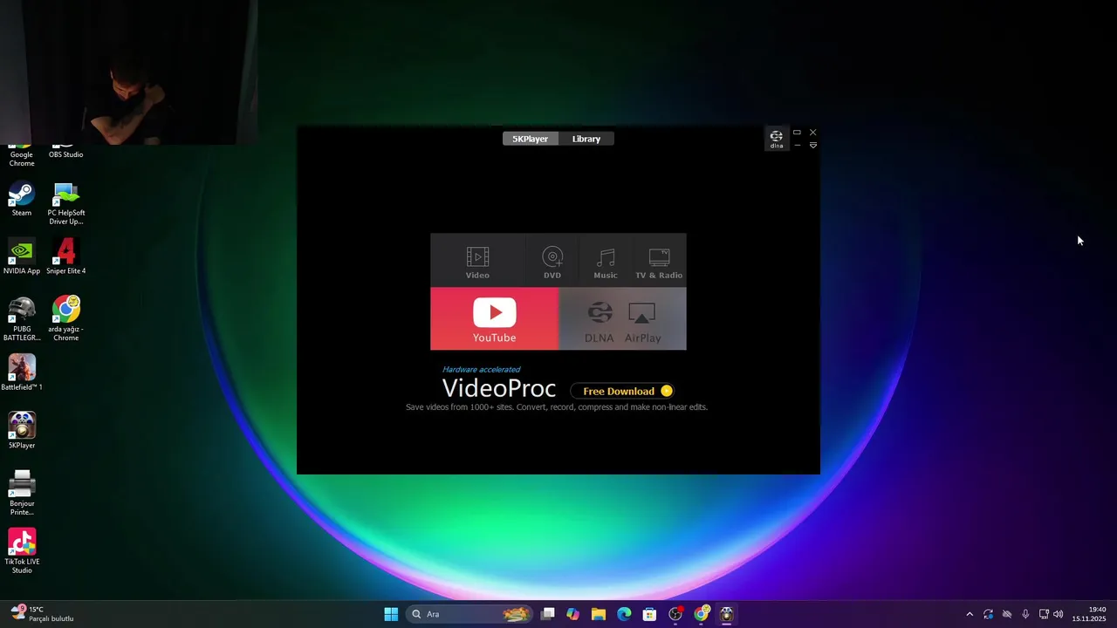Image resolution: width=1117 pixels, height=628 pixels.
Task: Open File Explorer from the taskbar
Action: coord(599,614)
